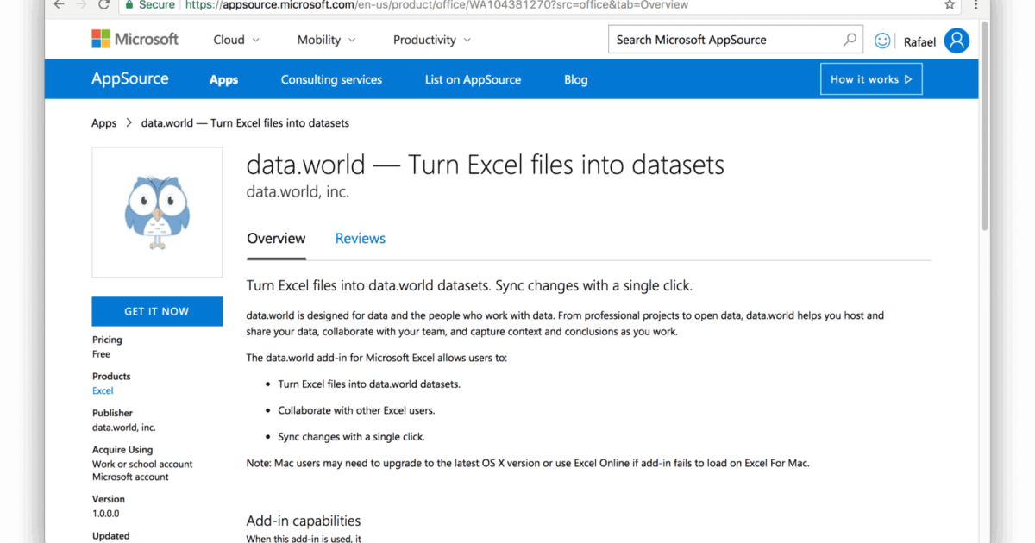Viewport: 1035px width, 543px height.
Task: Open the Cloud dropdown
Action: coord(235,39)
